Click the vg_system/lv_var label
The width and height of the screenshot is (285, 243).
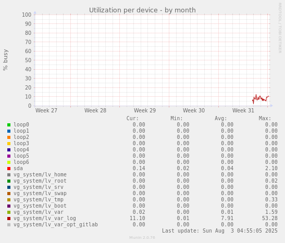39,212
